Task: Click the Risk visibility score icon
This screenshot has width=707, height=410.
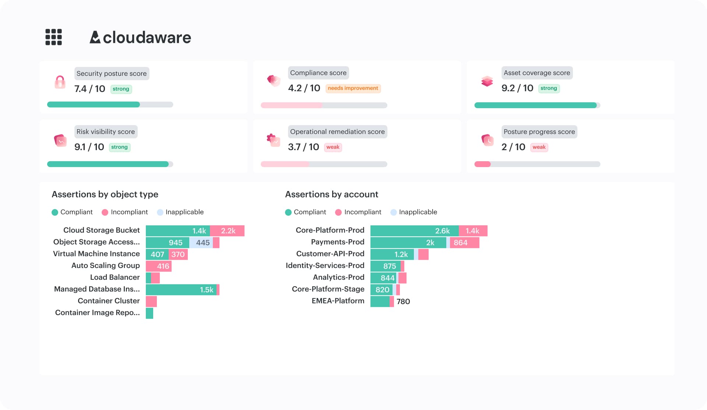Action: pos(60,141)
